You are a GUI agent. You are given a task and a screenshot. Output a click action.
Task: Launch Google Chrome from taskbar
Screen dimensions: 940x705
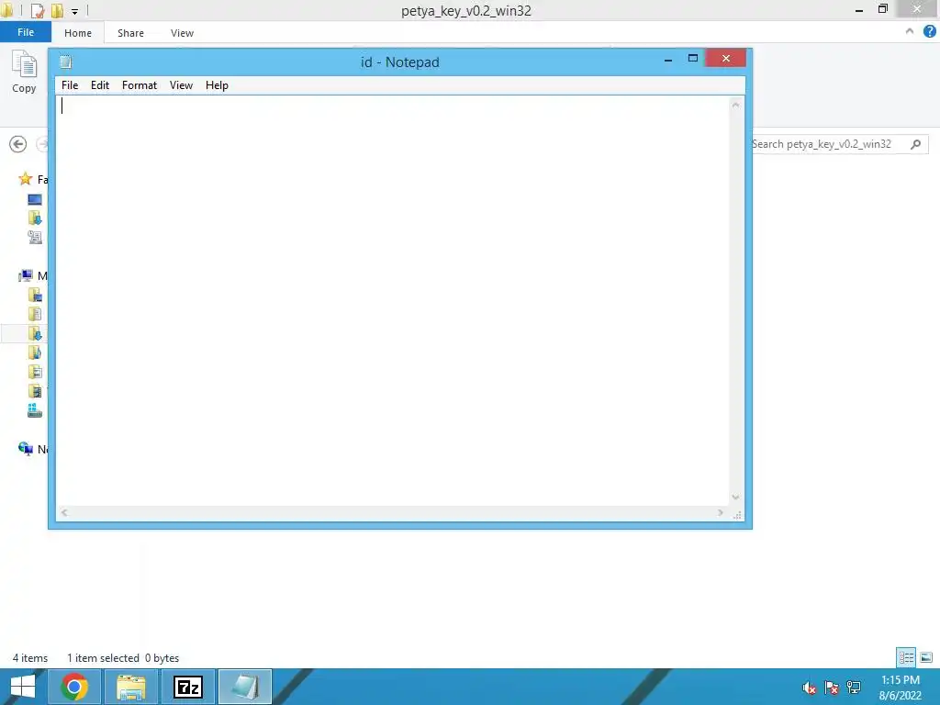[x=74, y=687]
